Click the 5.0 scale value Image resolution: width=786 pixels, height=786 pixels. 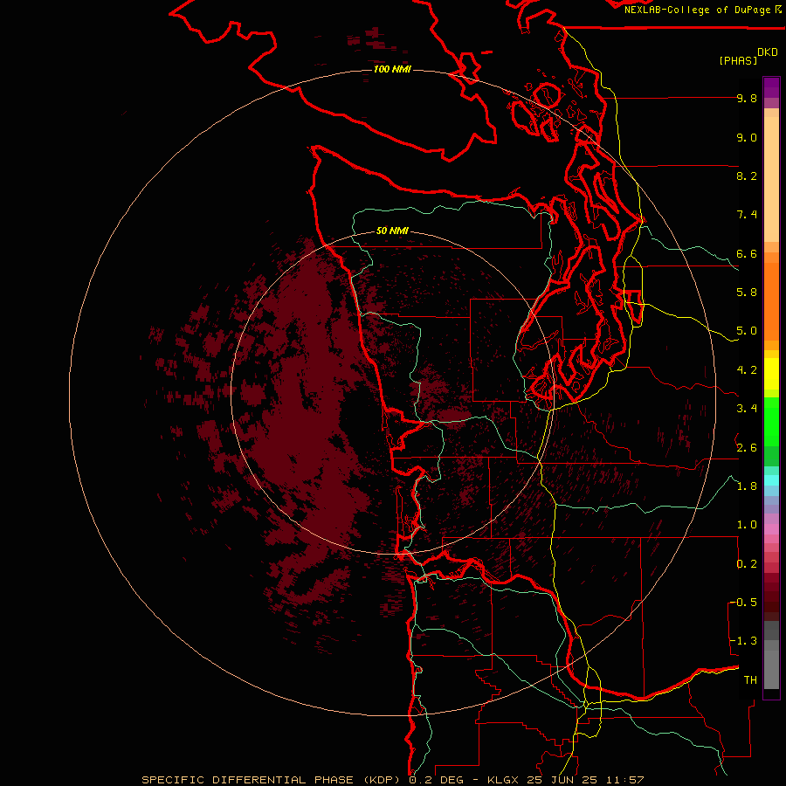pyautogui.click(x=747, y=331)
